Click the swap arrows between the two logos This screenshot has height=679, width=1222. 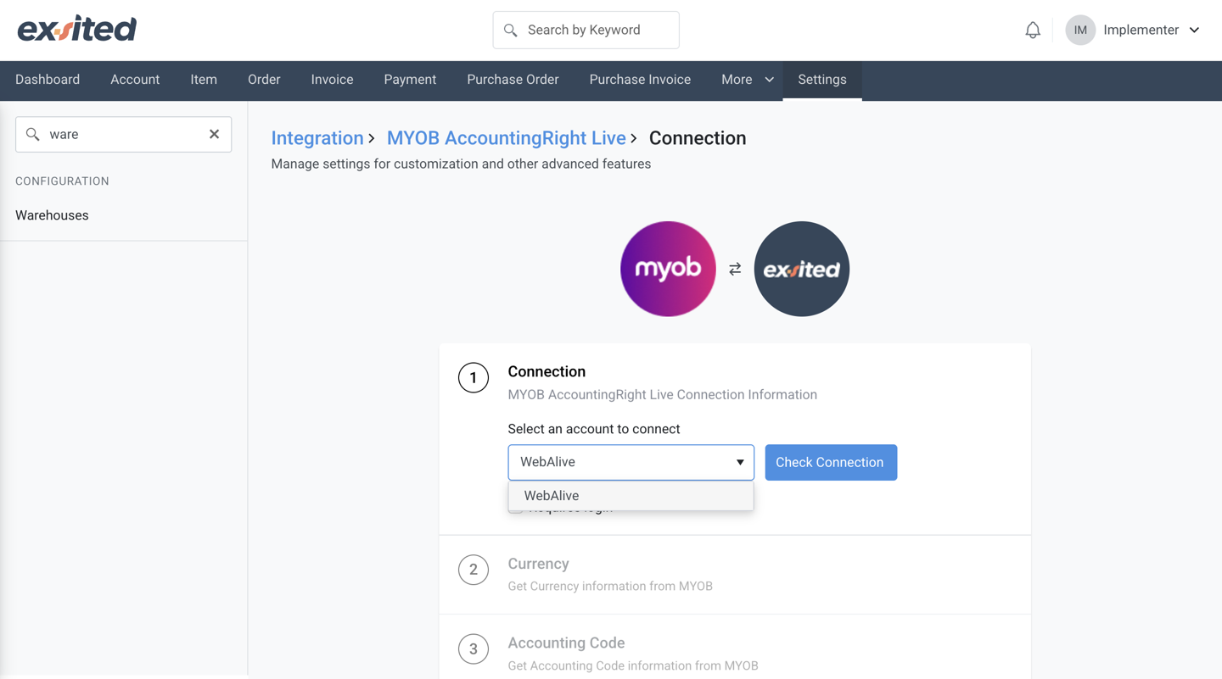pos(735,269)
